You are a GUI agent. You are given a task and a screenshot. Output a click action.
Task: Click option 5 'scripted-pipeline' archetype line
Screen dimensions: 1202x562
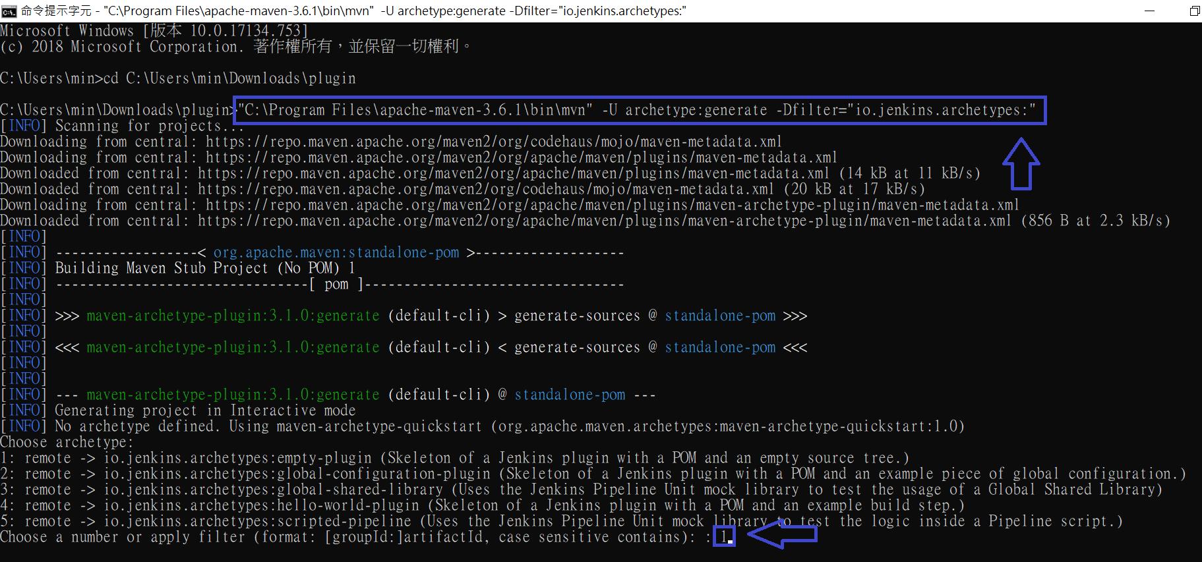click(x=561, y=521)
